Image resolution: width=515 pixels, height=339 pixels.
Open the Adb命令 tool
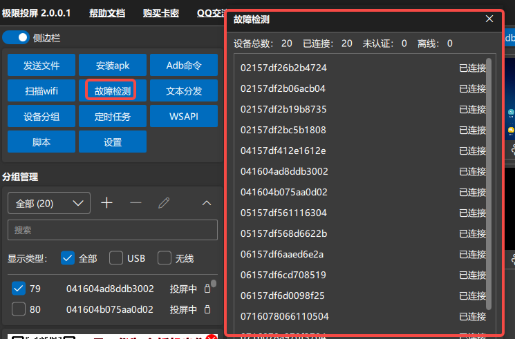click(184, 66)
